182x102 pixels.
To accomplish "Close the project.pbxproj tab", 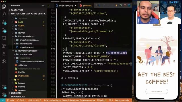I will 75,6.
